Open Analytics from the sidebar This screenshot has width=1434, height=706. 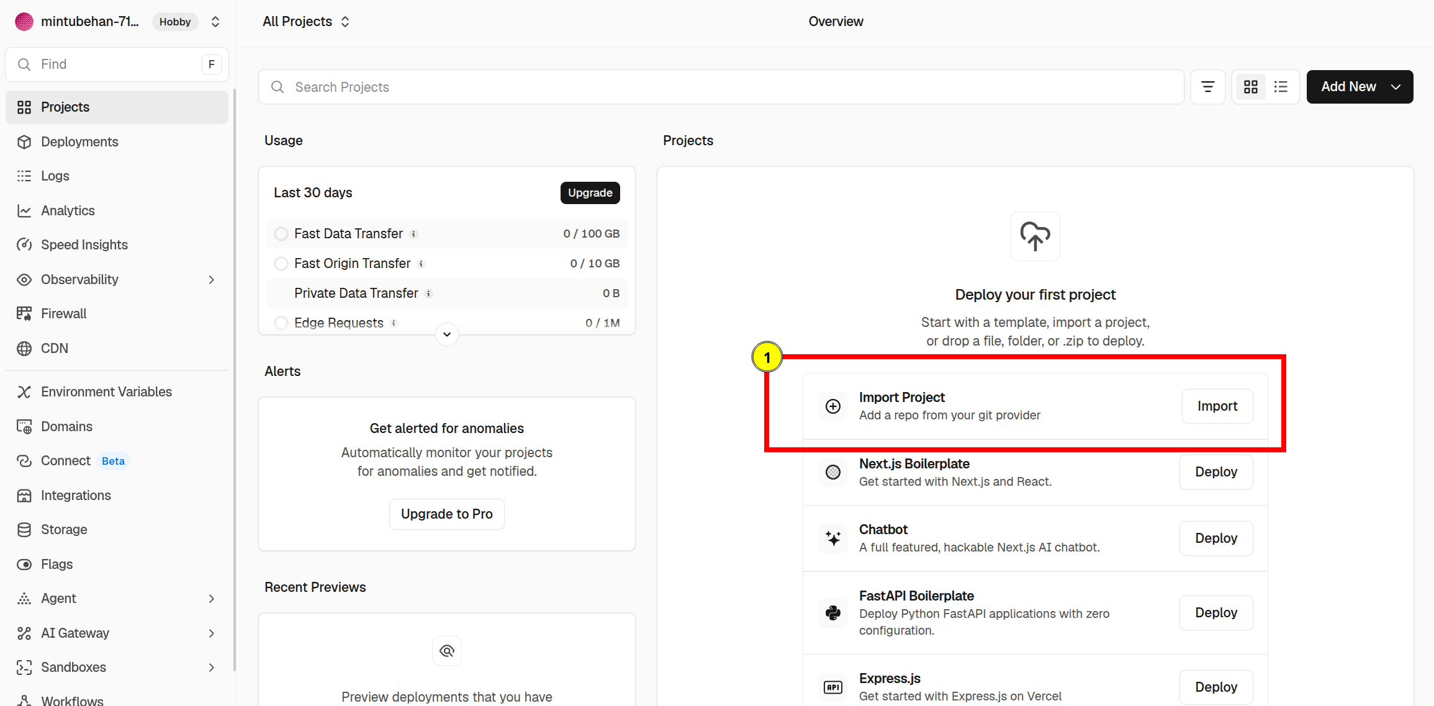coord(117,211)
